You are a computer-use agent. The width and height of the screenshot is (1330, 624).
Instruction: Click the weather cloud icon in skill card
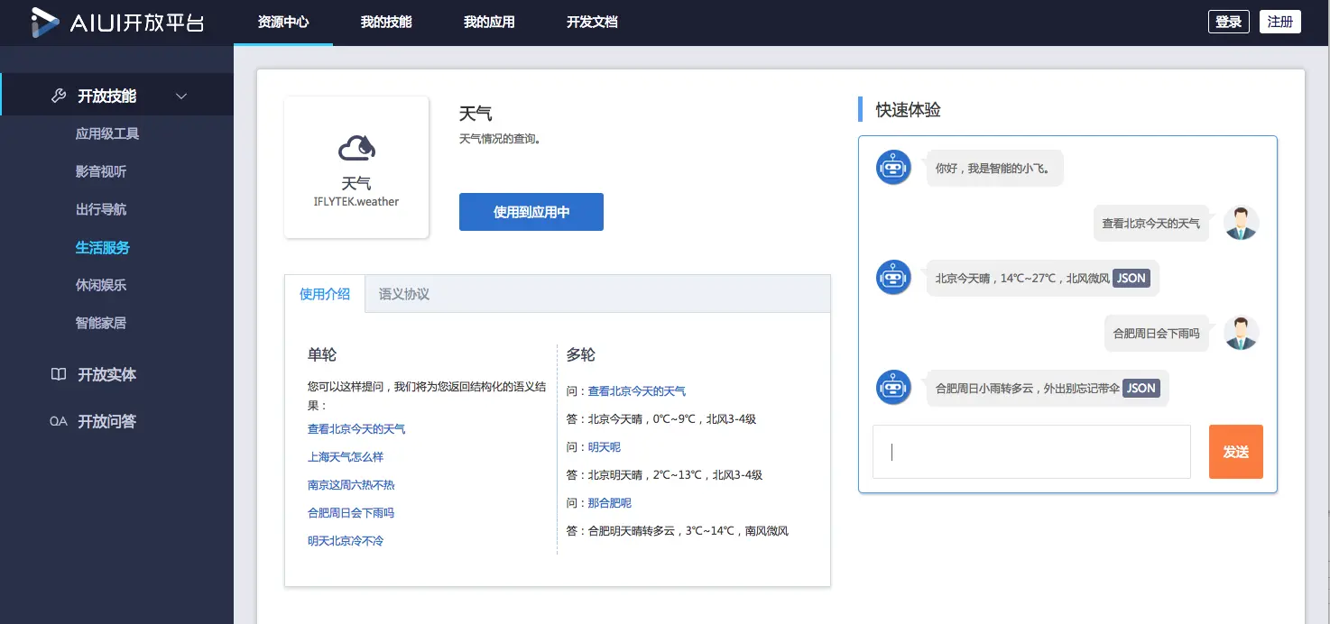pyautogui.click(x=356, y=147)
